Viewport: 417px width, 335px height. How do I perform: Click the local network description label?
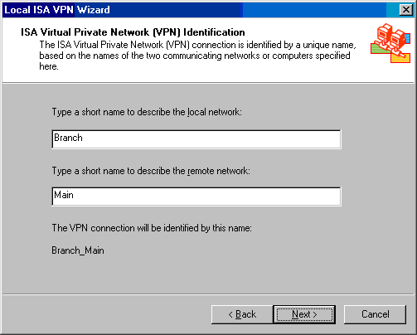pos(147,112)
